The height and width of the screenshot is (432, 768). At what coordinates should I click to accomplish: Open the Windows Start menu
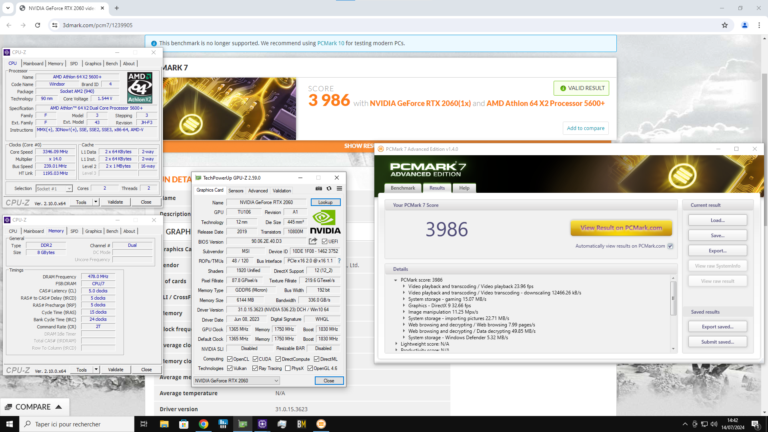click(x=10, y=424)
